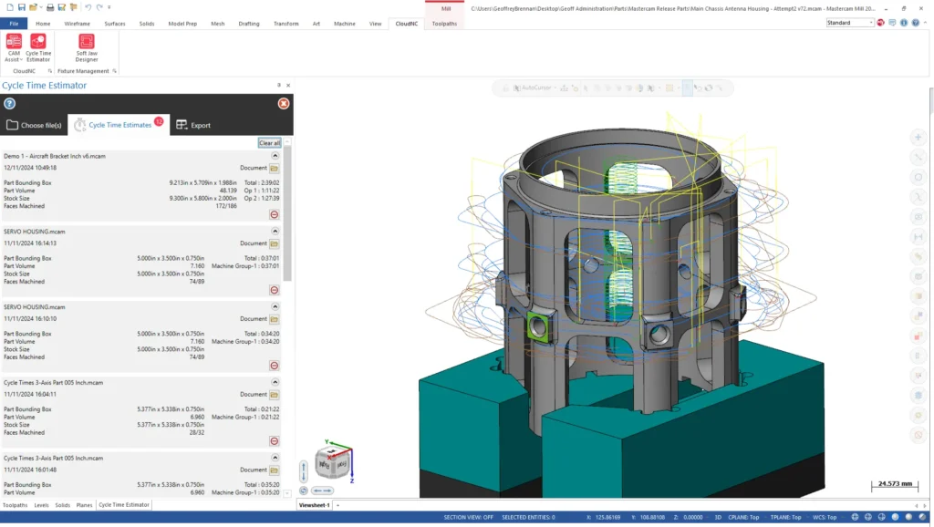Click the blue help icon at top right
Image resolution: width=934 pixels, height=527 pixels.
916,23
